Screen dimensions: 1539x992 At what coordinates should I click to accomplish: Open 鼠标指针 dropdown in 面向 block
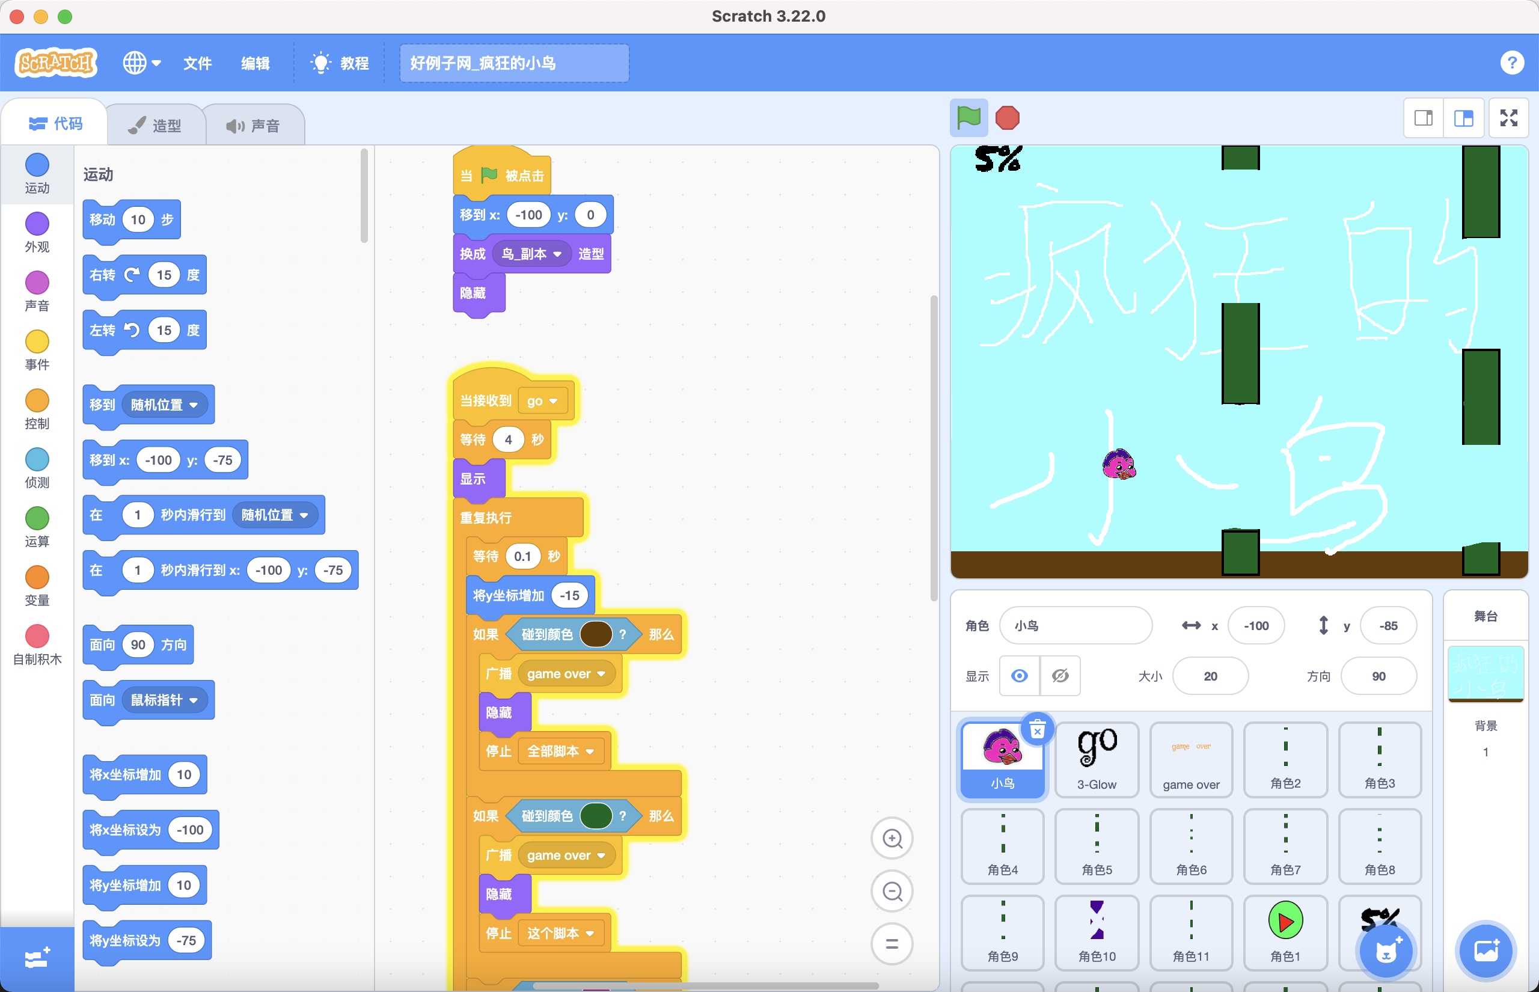coord(165,700)
